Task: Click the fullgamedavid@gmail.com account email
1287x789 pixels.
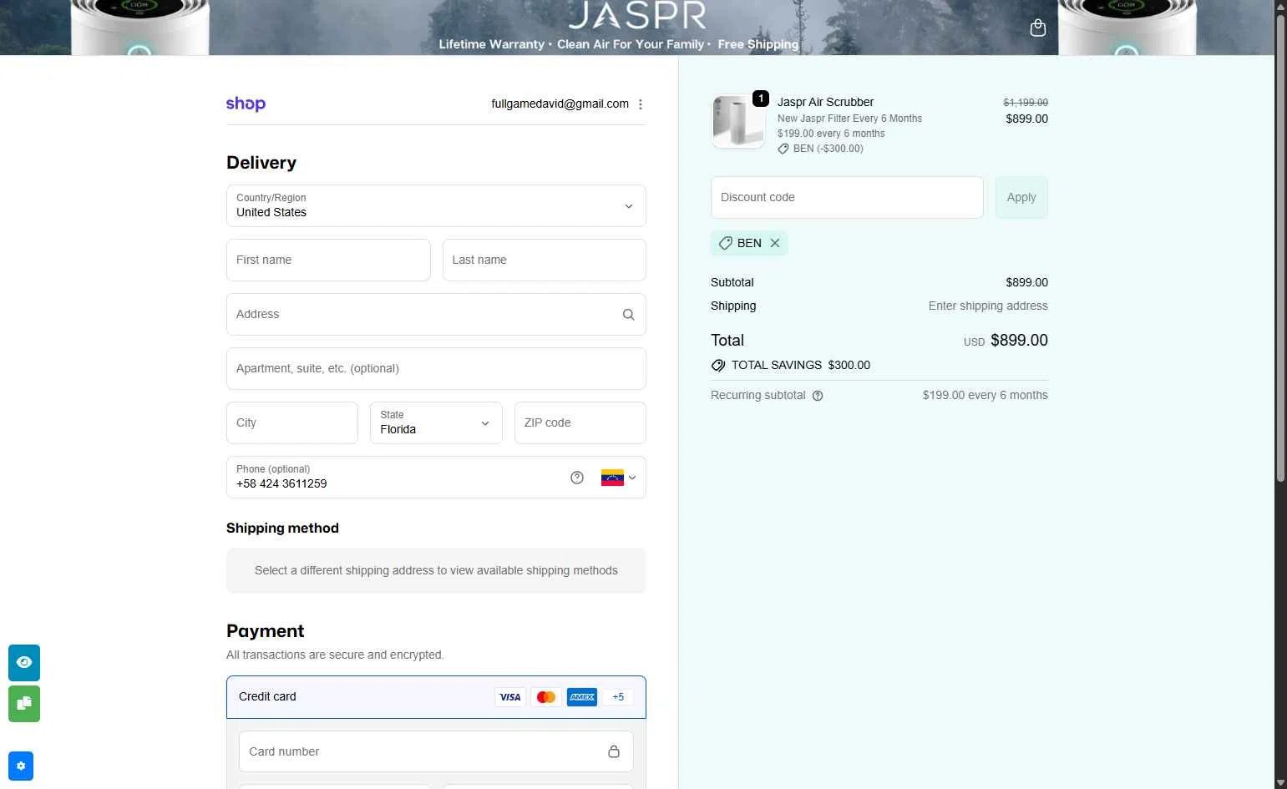Action: 560,104
